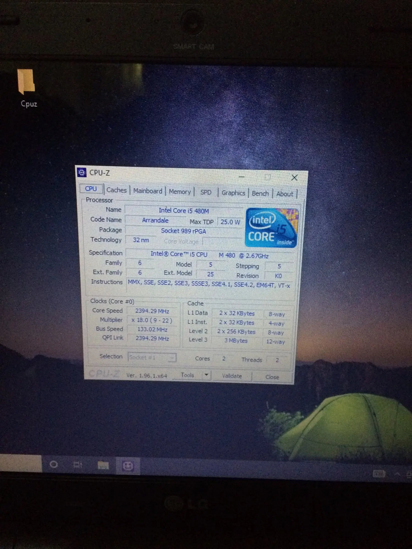Screen dimensions: 412x549
Task: Click the Revision value "K0"
Action: [x=278, y=276]
